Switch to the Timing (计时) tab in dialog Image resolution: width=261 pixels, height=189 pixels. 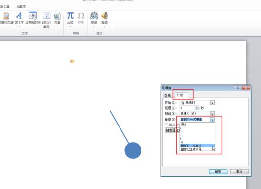[181, 95]
